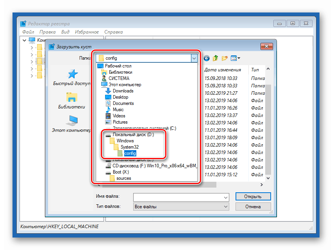Choose Desktop folder in list

coord(120,97)
